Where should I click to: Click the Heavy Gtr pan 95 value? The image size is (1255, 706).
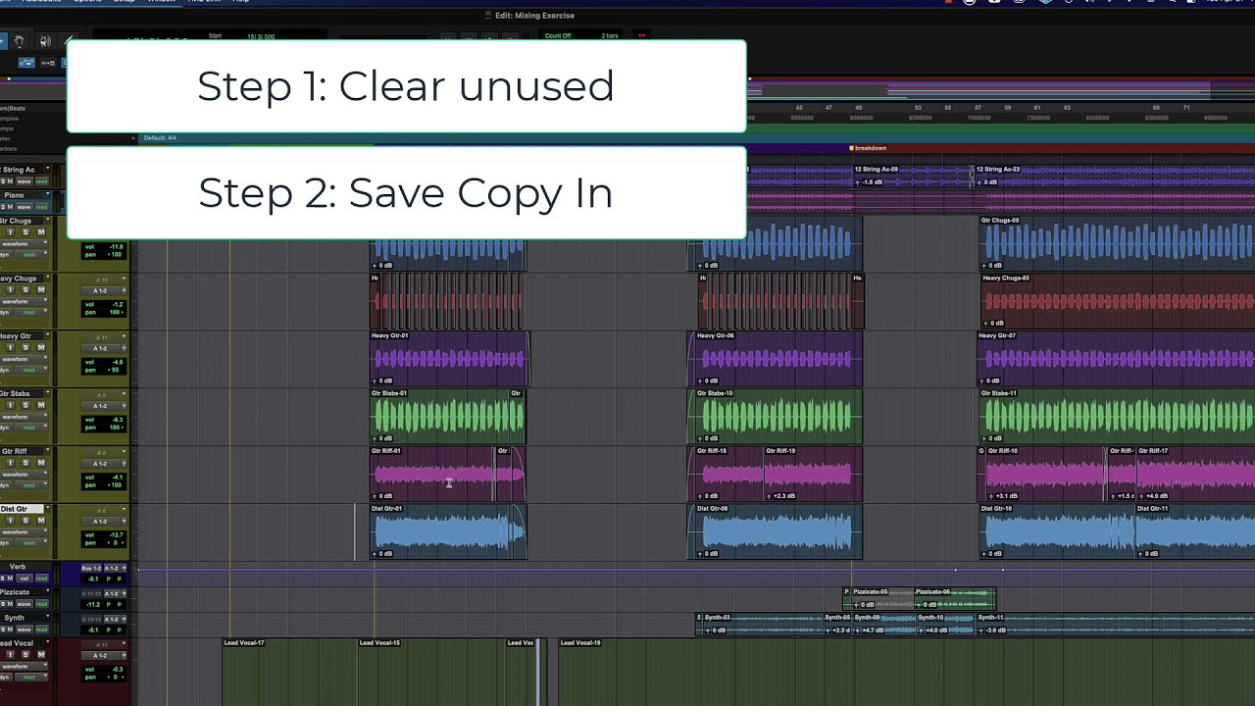coord(115,370)
